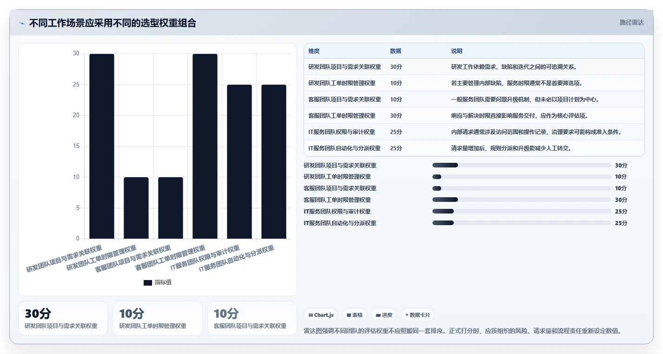Click table cell 客服团队工单时限管理权重
The width and height of the screenshot is (663, 354).
[342, 116]
